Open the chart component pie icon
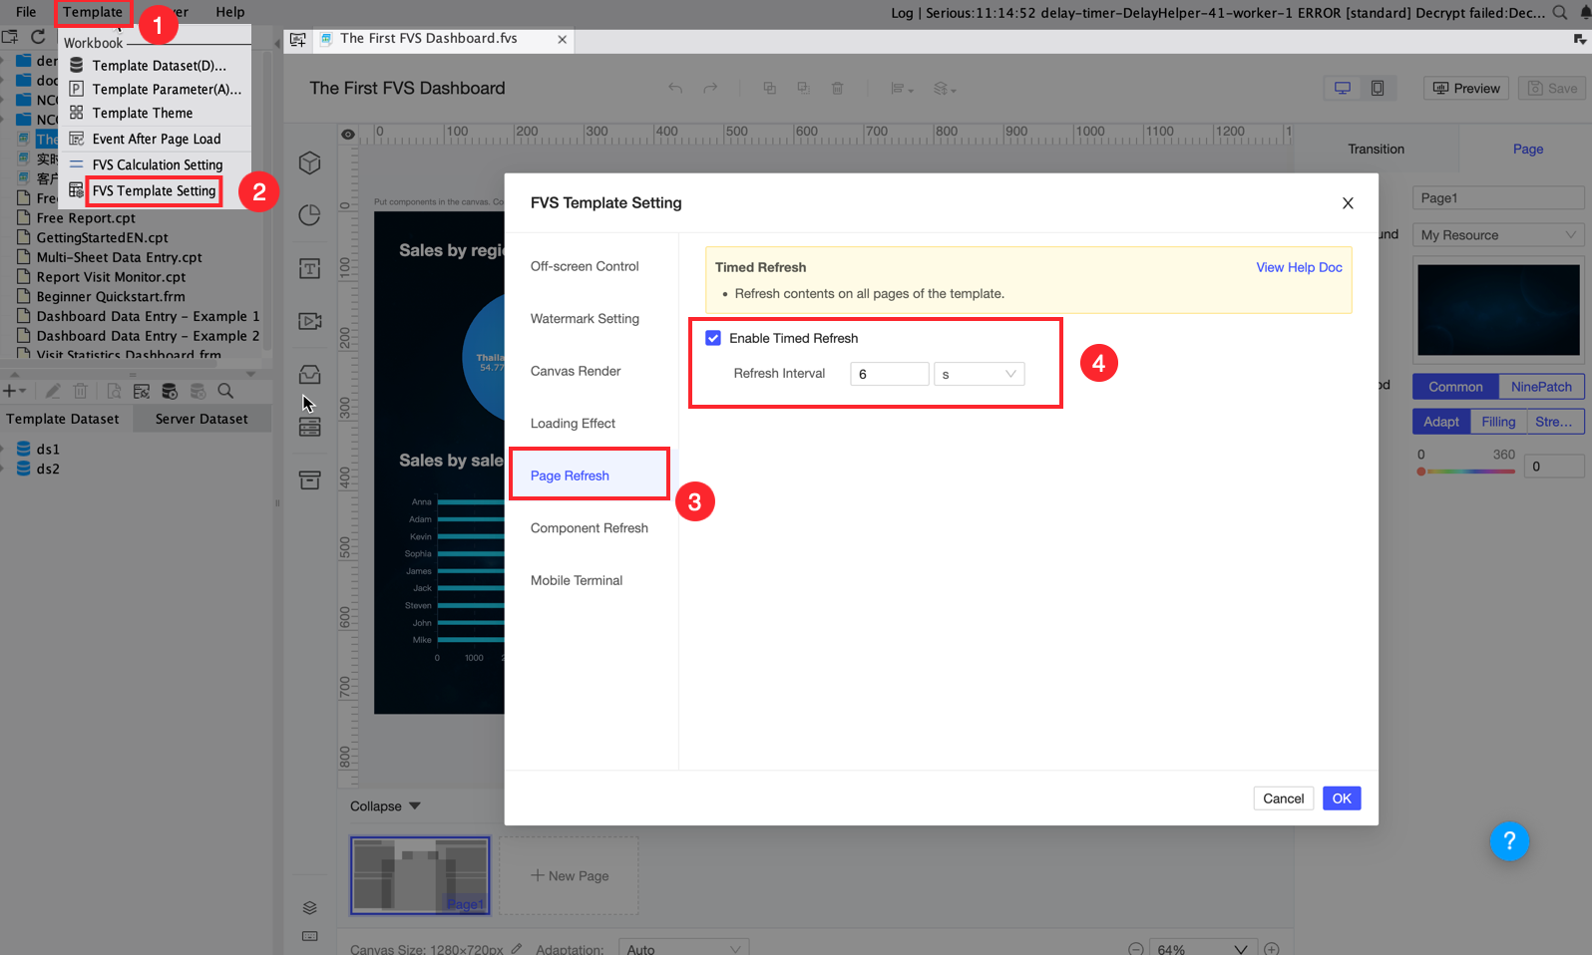This screenshot has width=1592, height=955. 310,215
